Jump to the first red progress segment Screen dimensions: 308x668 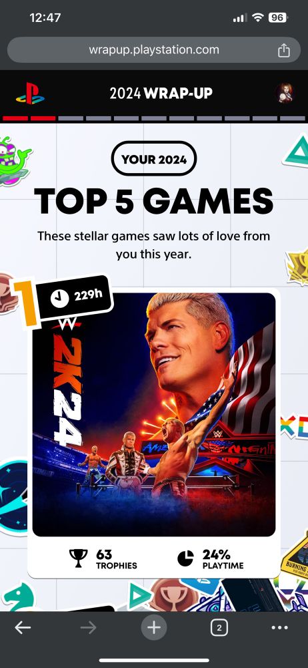click(x=15, y=118)
